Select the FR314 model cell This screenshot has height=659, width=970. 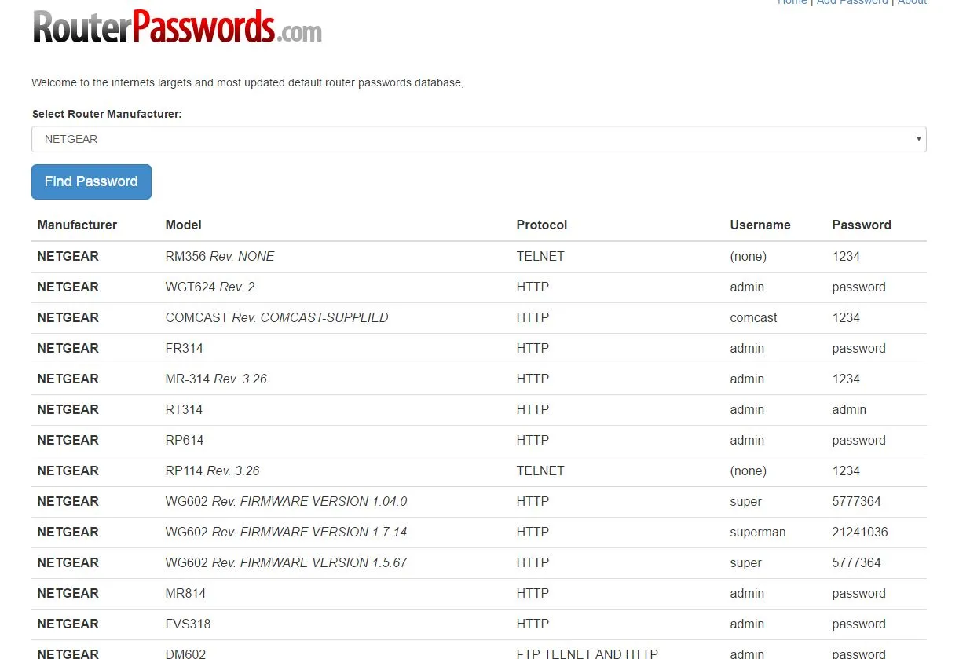[184, 348]
